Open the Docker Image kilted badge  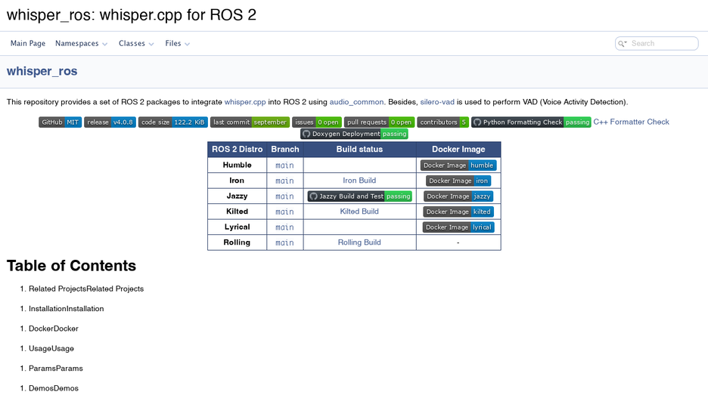(458, 212)
